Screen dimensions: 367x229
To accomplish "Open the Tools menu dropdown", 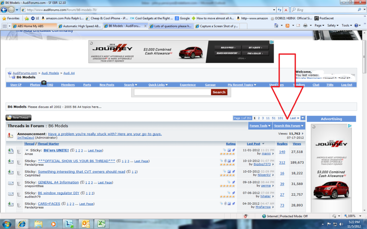I will pos(347,25).
